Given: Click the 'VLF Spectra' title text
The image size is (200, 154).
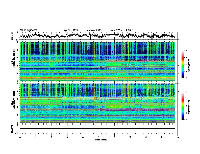Looking at the screenshot, I should pos(29,30).
